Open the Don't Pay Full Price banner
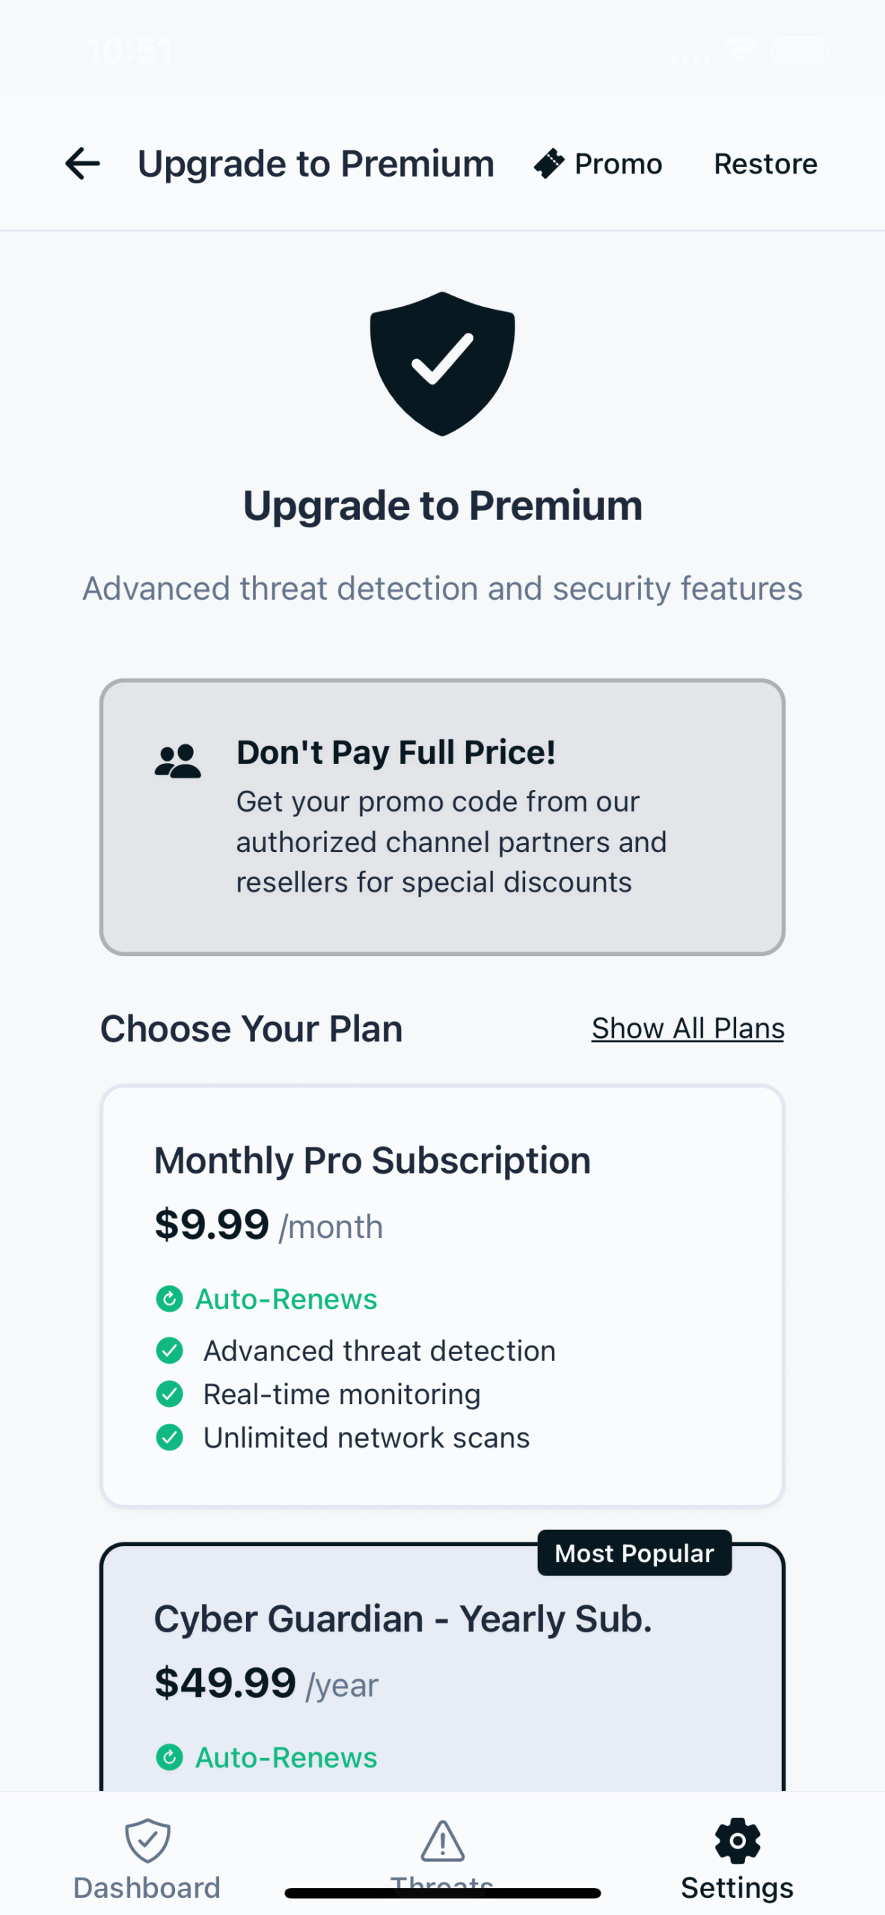 click(x=442, y=817)
